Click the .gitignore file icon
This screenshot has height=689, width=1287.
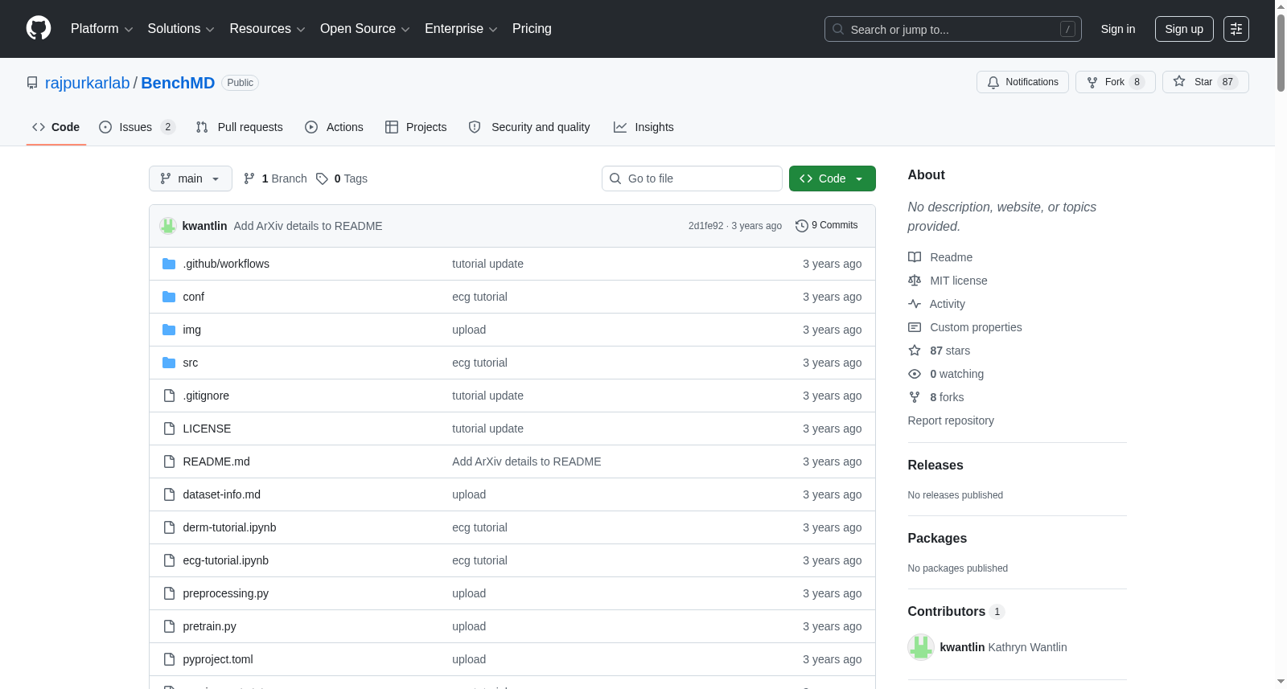(x=169, y=396)
